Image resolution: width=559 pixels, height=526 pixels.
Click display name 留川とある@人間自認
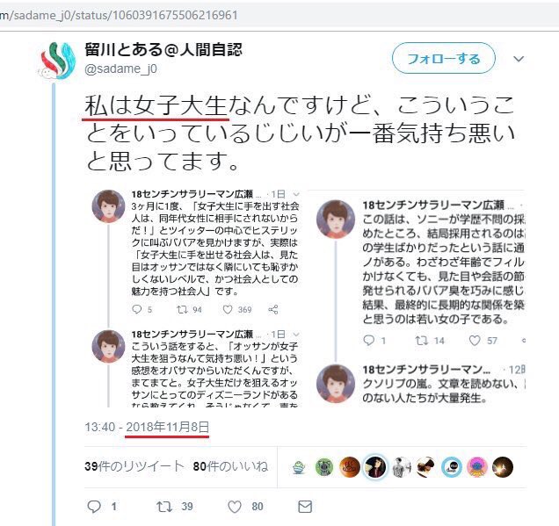pos(163,50)
